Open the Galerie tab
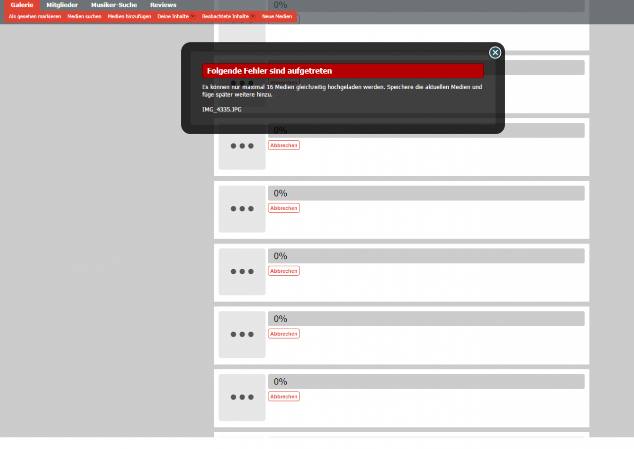The width and height of the screenshot is (634, 449). 22,5
